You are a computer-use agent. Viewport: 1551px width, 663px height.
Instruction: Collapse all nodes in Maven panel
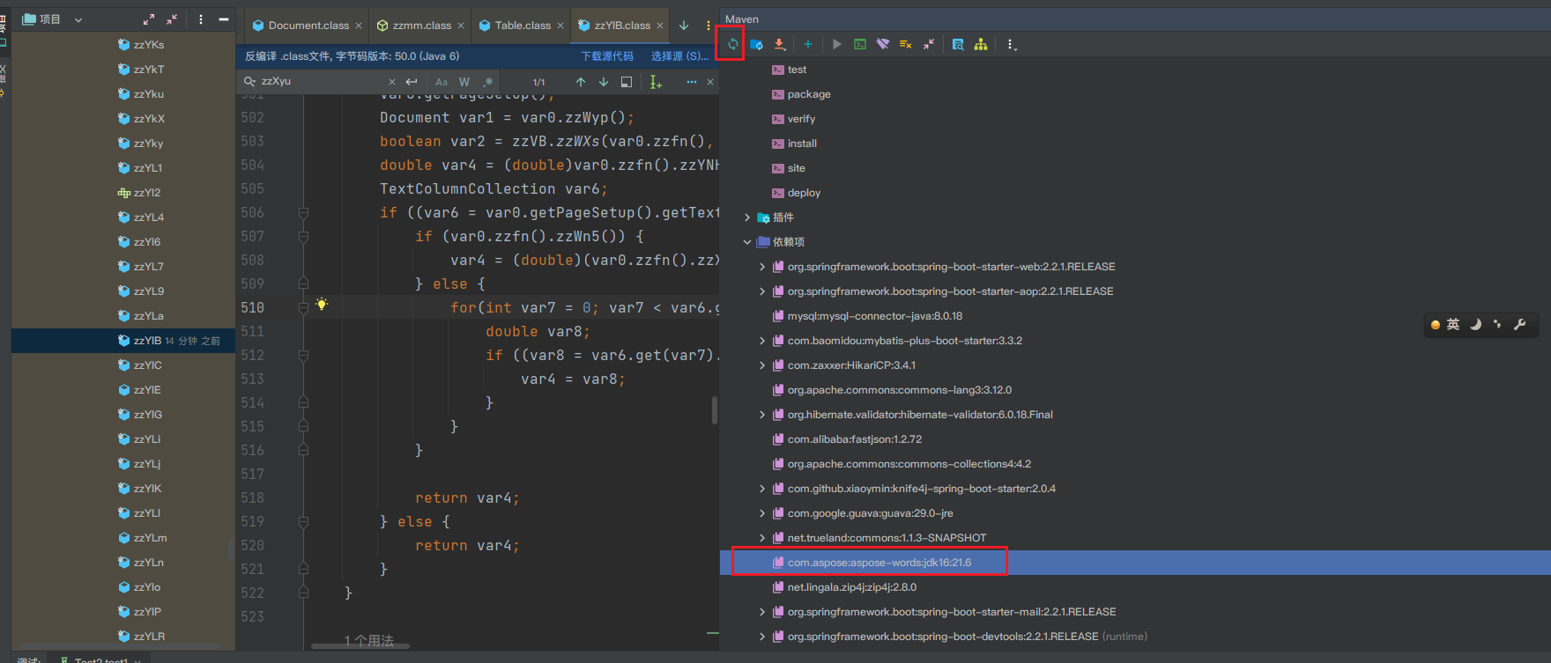pos(929,44)
